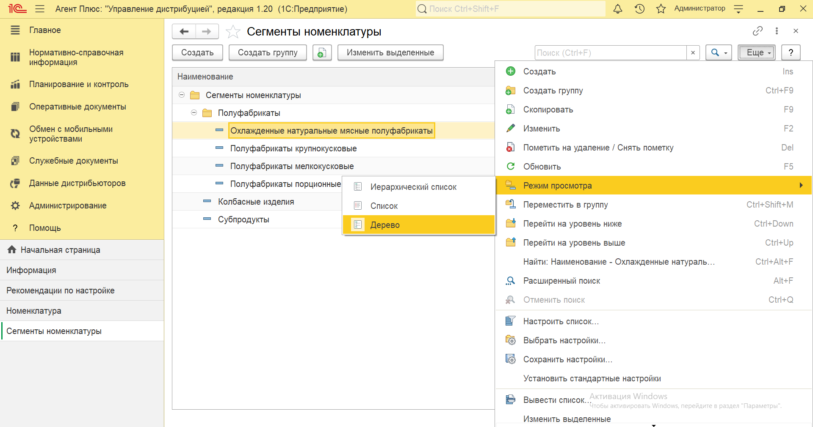Open the search magnifier dropdown
Viewport: 813px width, 427px height.
pos(719,53)
